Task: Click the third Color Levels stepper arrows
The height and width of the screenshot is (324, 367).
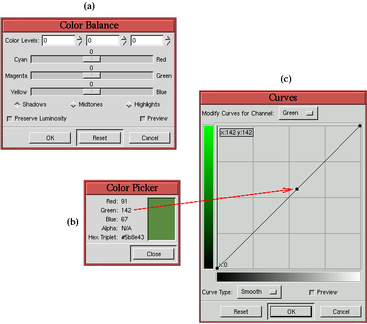Action: point(167,40)
